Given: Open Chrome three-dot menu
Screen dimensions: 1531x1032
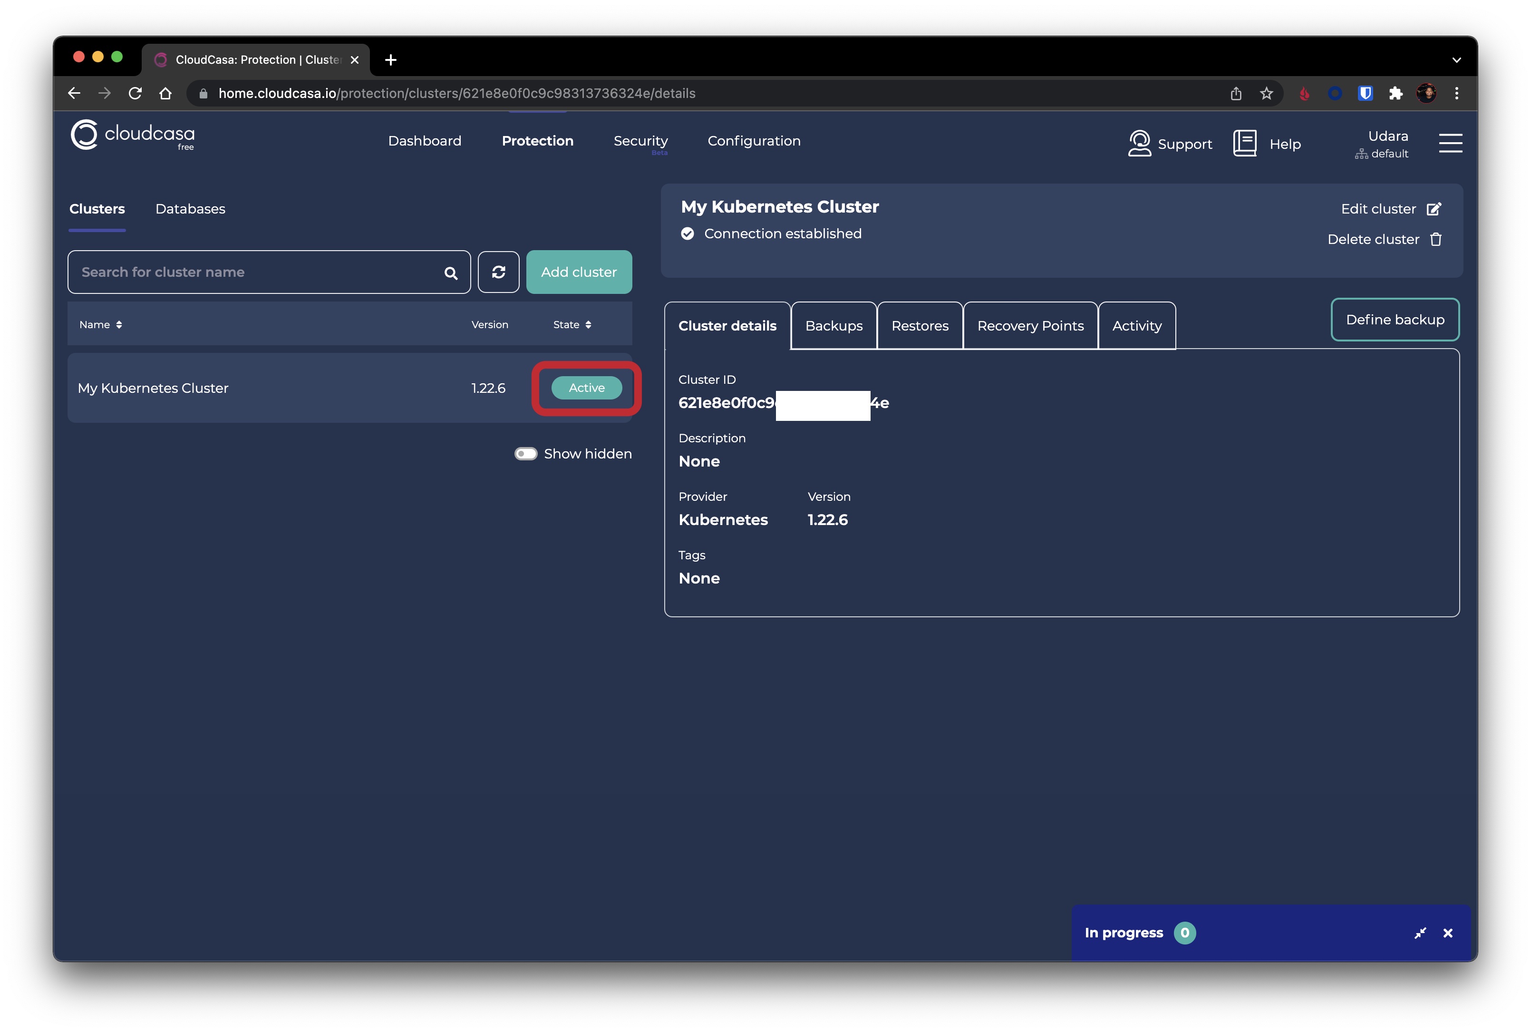Looking at the screenshot, I should point(1456,94).
